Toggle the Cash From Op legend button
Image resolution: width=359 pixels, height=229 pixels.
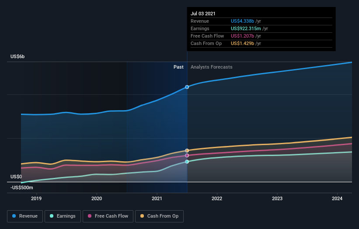[x=159, y=216]
